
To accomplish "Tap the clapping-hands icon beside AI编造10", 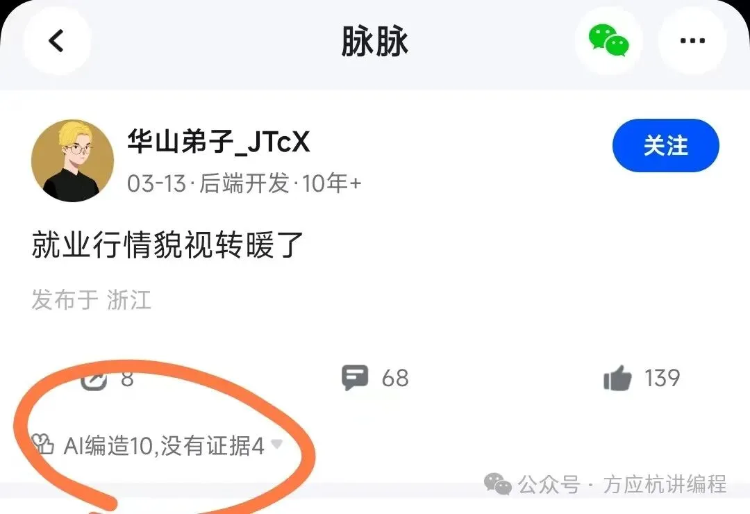I will tap(42, 444).
